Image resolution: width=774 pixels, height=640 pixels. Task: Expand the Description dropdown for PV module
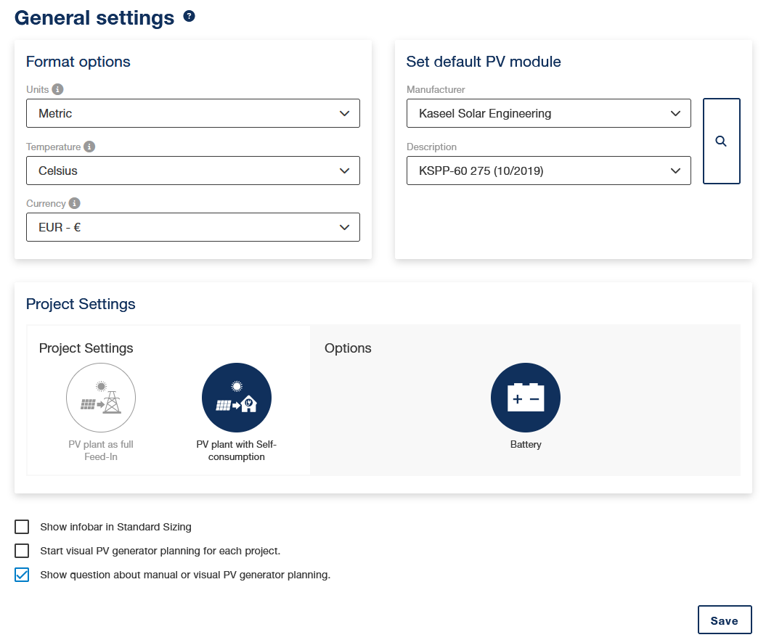(x=548, y=171)
